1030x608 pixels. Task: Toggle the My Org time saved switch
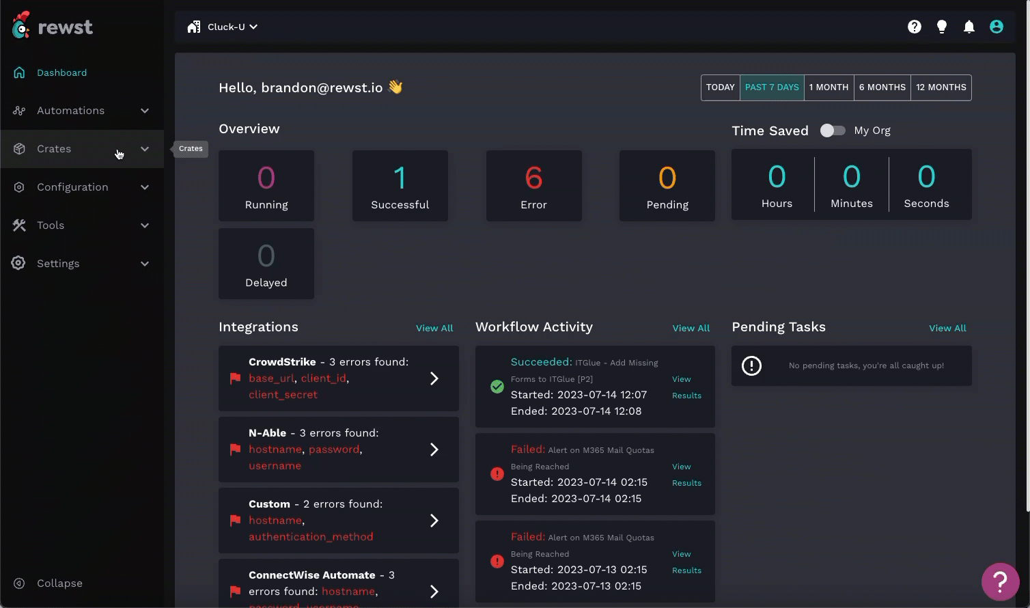pos(833,130)
